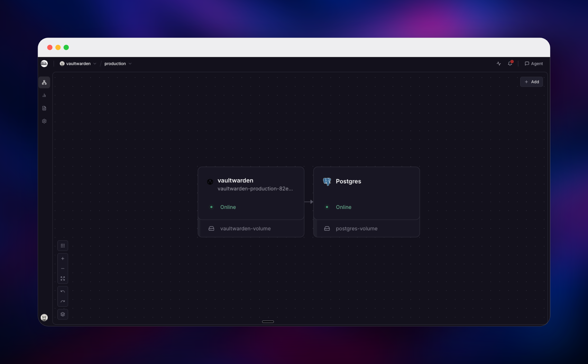Image resolution: width=588 pixels, height=364 pixels.
Task: Zoom in on the canvas
Action: pyautogui.click(x=63, y=259)
